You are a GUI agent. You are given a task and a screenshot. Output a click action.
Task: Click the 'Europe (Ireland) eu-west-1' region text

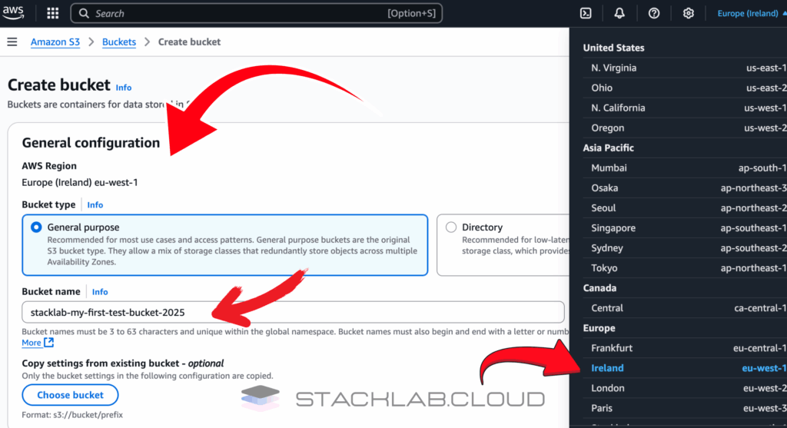point(80,182)
